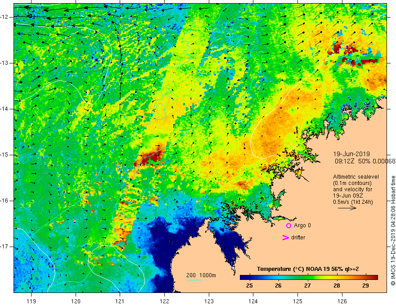The image size is (396, 306).
Task: Click latitude axis label -14
Action: pos(4,109)
